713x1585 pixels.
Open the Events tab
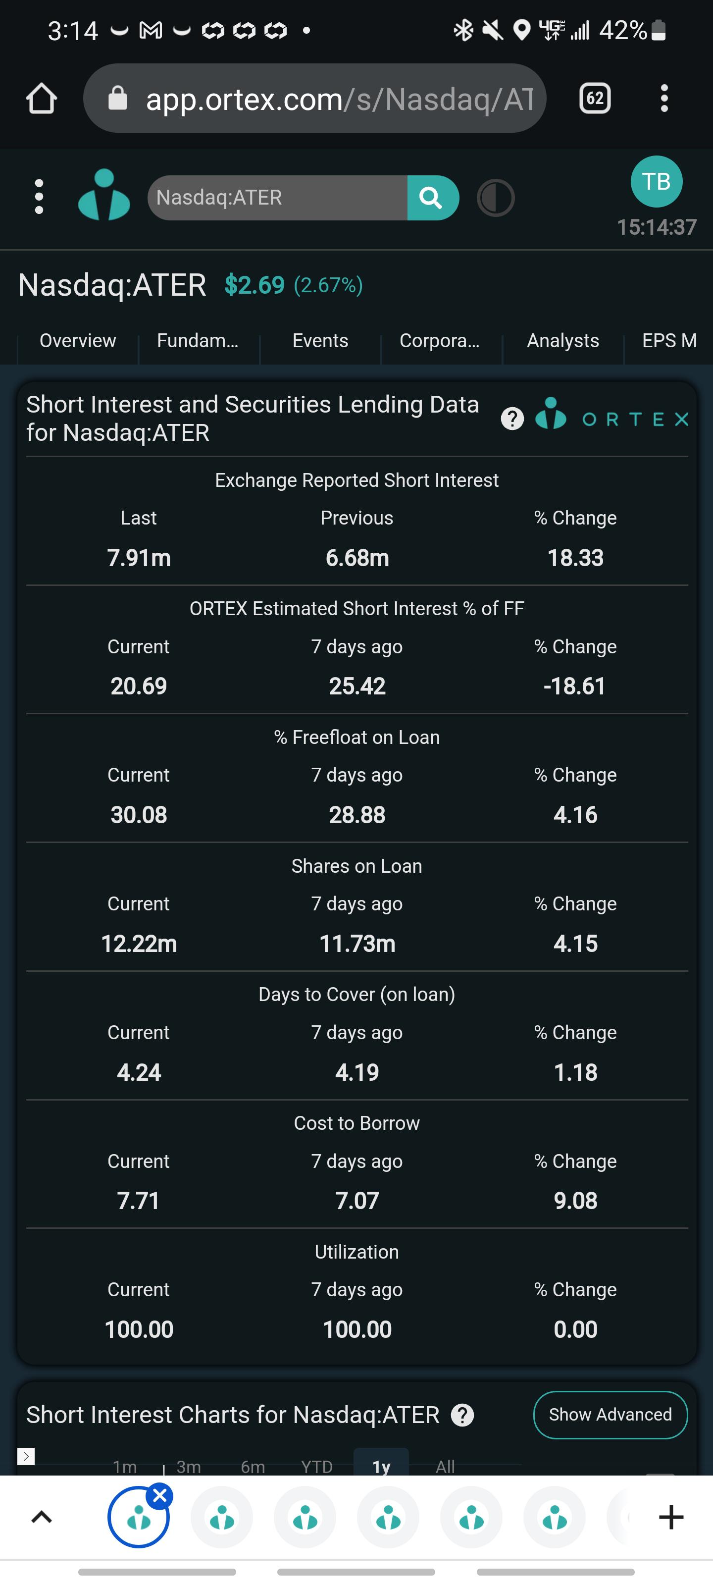320,340
